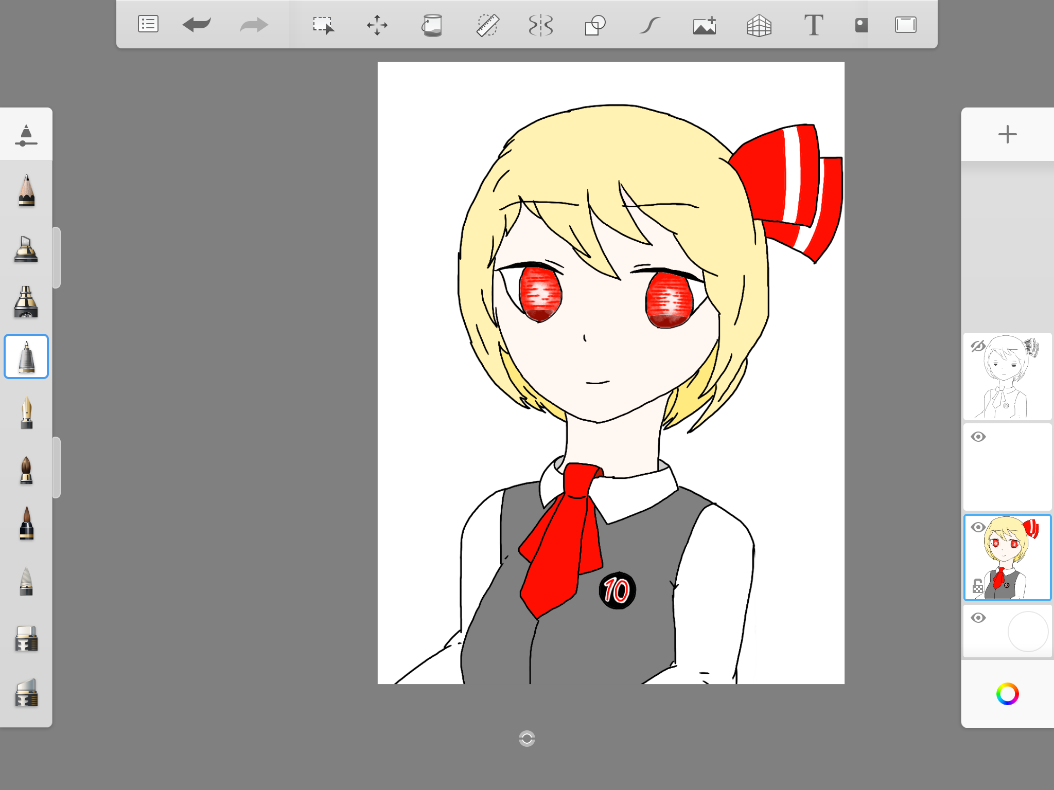Open the perspective grid tool
1054x790 pixels.
(759, 25)
